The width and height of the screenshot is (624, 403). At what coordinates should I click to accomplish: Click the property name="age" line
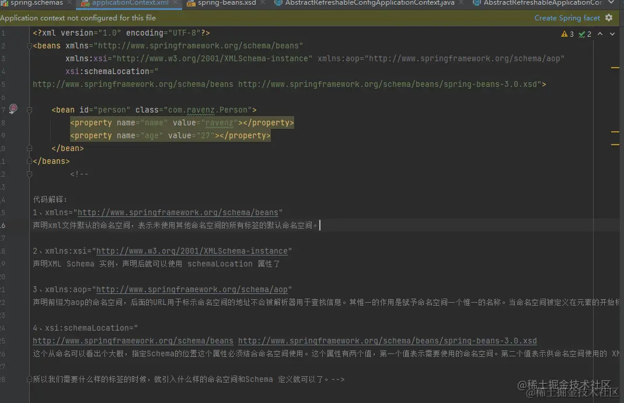170,135
